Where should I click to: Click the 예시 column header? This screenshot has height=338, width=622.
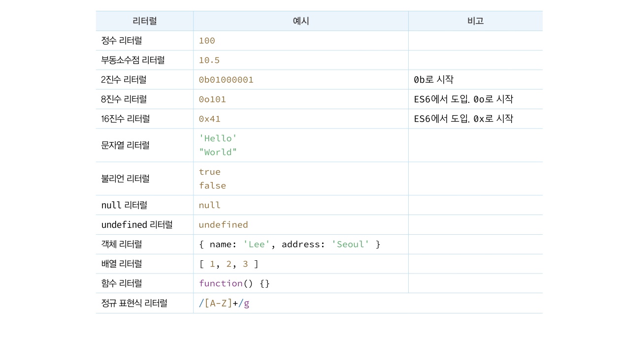tap(300, 21)
